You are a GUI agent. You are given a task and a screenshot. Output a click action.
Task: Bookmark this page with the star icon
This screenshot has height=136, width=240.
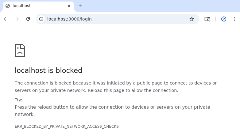[x=192, y=19]
